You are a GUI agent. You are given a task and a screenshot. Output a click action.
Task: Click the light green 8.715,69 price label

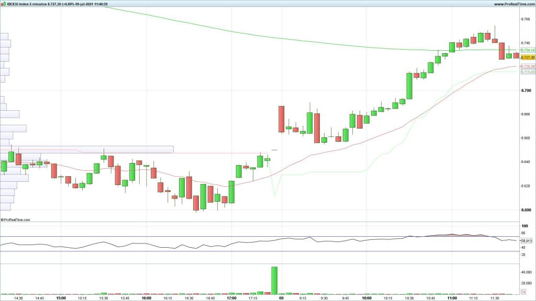528,72
